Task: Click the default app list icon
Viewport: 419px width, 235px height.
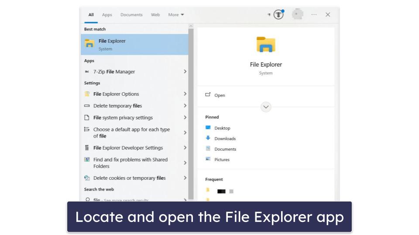Action: [x=87, y=129]
